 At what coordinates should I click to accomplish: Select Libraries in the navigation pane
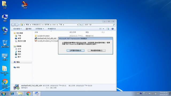(x=17, y=46)
